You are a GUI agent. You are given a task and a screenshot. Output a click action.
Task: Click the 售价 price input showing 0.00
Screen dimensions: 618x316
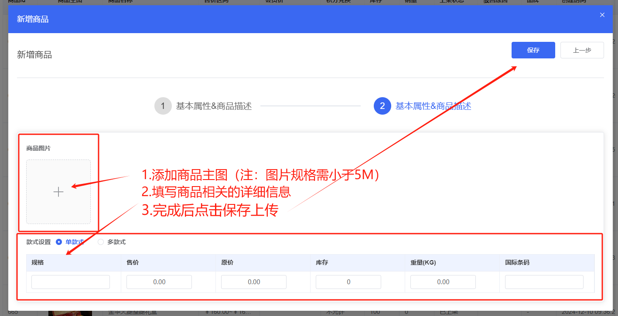click(x=159, y=282)
